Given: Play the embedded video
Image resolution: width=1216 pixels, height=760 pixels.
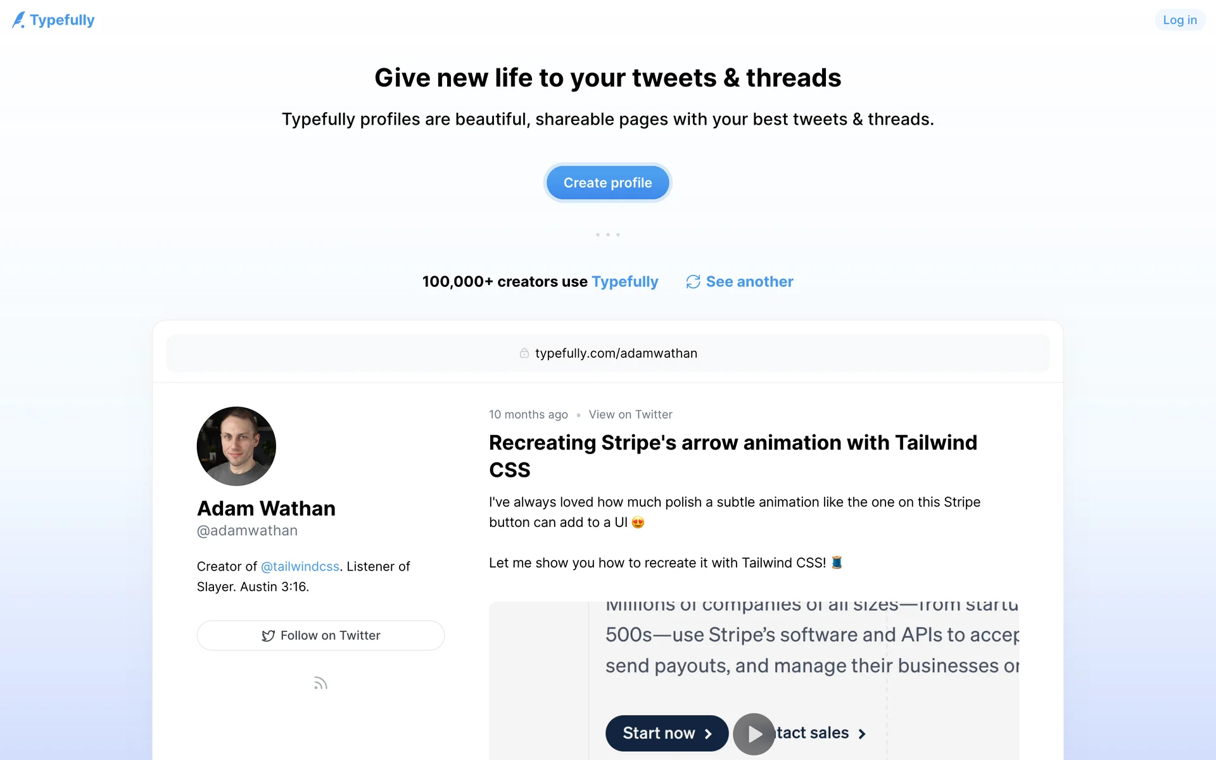Looking at the screenshot, I should 754,734.
